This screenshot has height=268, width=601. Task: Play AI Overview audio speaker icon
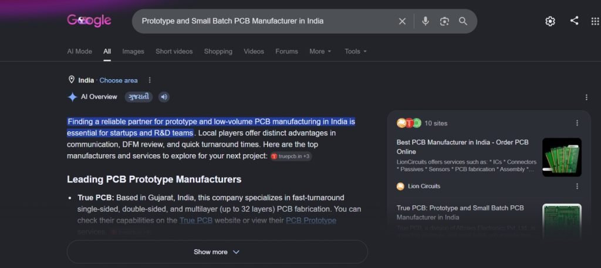click(x=164, y=97)
